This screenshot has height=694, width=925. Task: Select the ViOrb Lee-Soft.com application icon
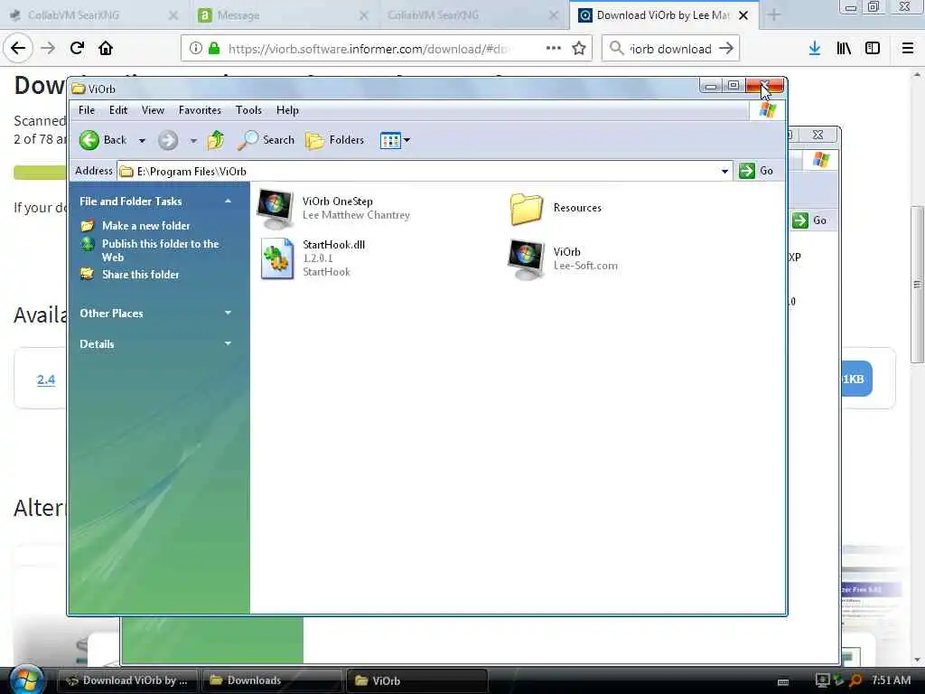(527, 258)
